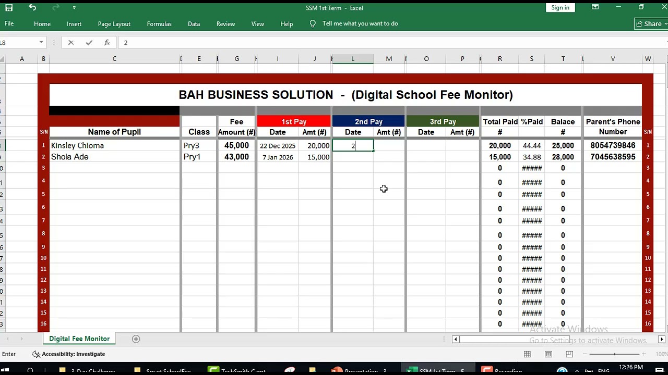Select the column G header
668x375 pixels.
point(236,59)
